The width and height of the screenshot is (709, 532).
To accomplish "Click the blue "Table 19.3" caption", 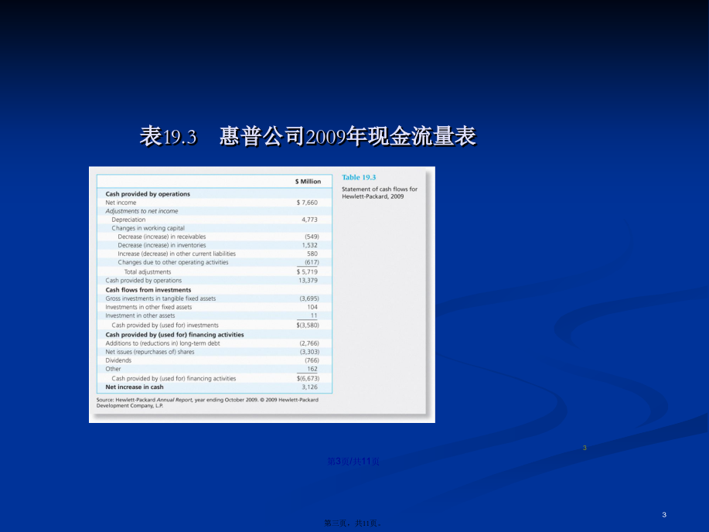I will [x=359, y=178].
